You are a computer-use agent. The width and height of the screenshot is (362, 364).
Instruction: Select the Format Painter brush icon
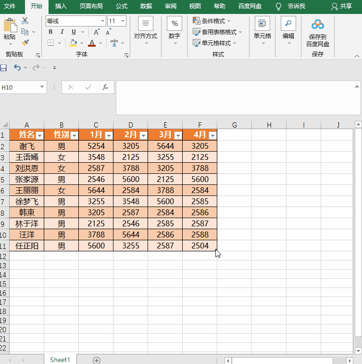pyautogui.click(x=25, y=43)
